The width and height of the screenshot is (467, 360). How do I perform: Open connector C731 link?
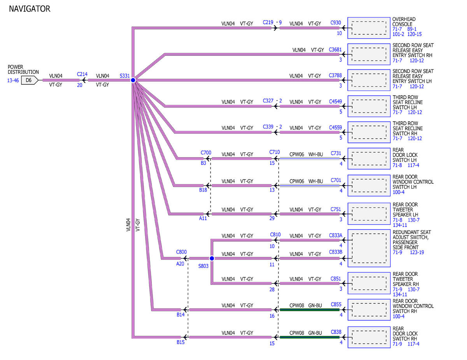[336, 154]
